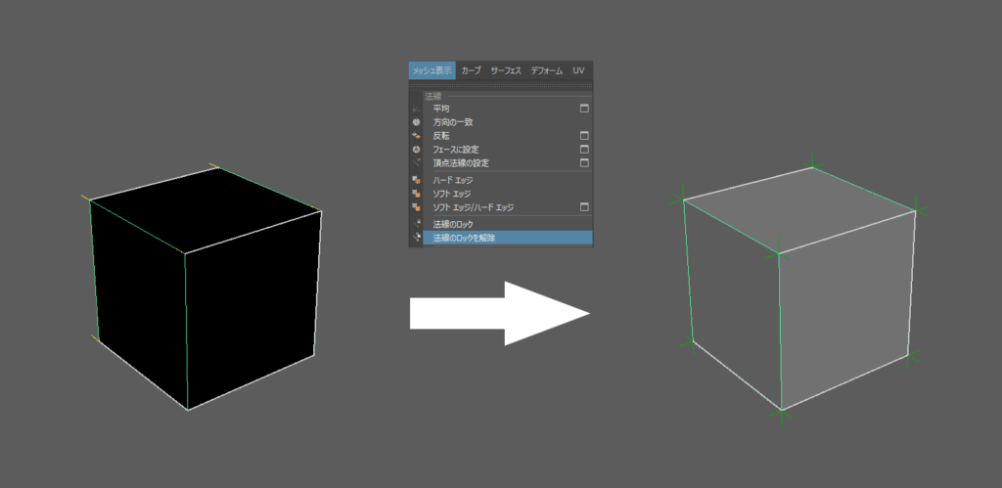Screen dimensions: 1002x488
Task: Click the 頂点法線の設定 icon
Action: coord(416,162)
